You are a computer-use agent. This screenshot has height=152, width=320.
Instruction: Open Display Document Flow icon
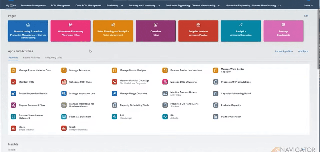[x=13, y=105]
